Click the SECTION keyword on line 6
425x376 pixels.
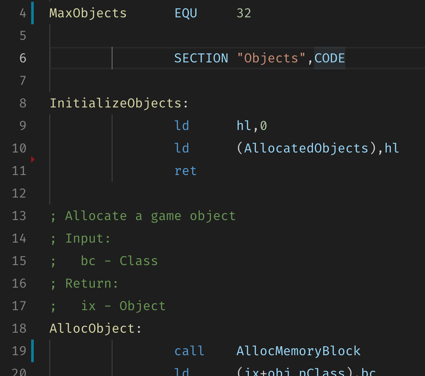tap(201, 58)
